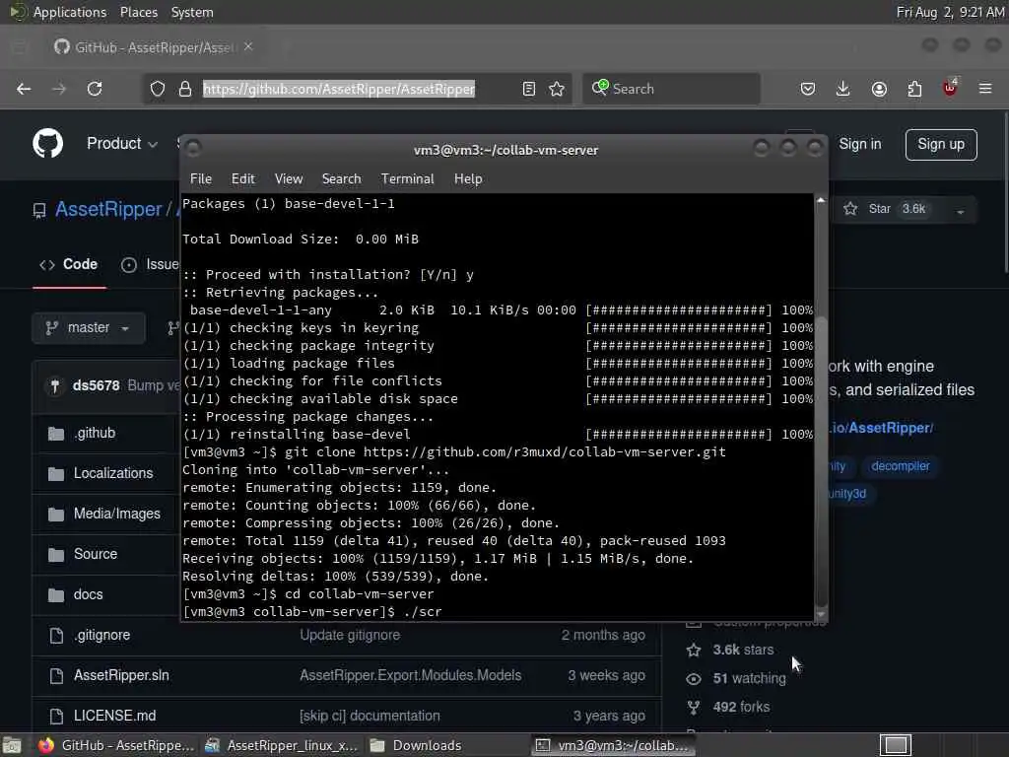The image size is (1009, 757).
Task: Click the GitHub octocat logo
Action: point(47,144)
